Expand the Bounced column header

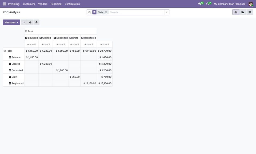[x=31, y=38]
